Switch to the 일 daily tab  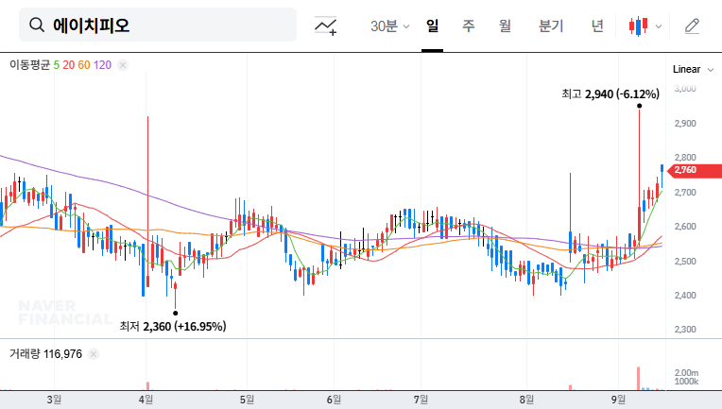433,26
